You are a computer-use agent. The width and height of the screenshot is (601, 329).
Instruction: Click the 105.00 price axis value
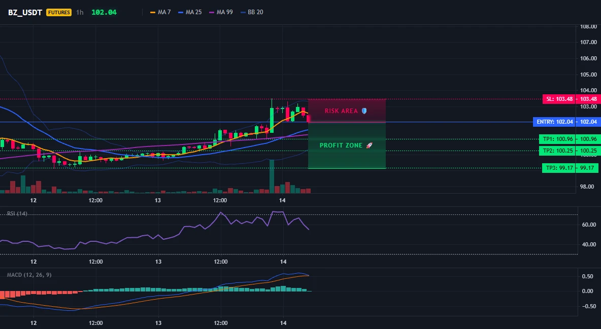coord(588,75)
